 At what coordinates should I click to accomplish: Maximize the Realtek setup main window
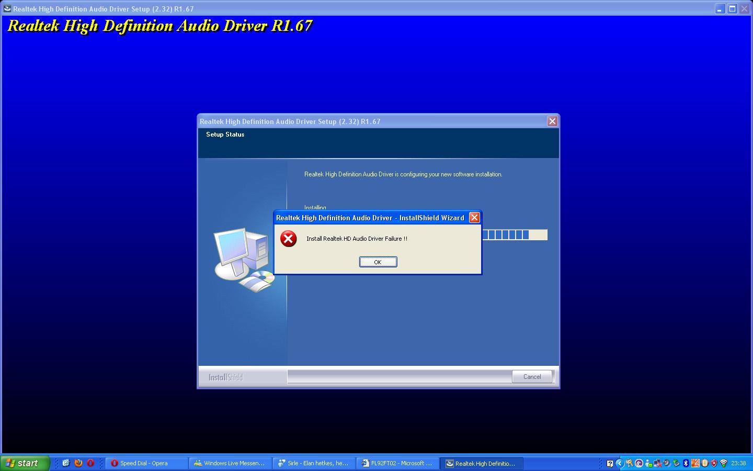click(x=733, y=9)
